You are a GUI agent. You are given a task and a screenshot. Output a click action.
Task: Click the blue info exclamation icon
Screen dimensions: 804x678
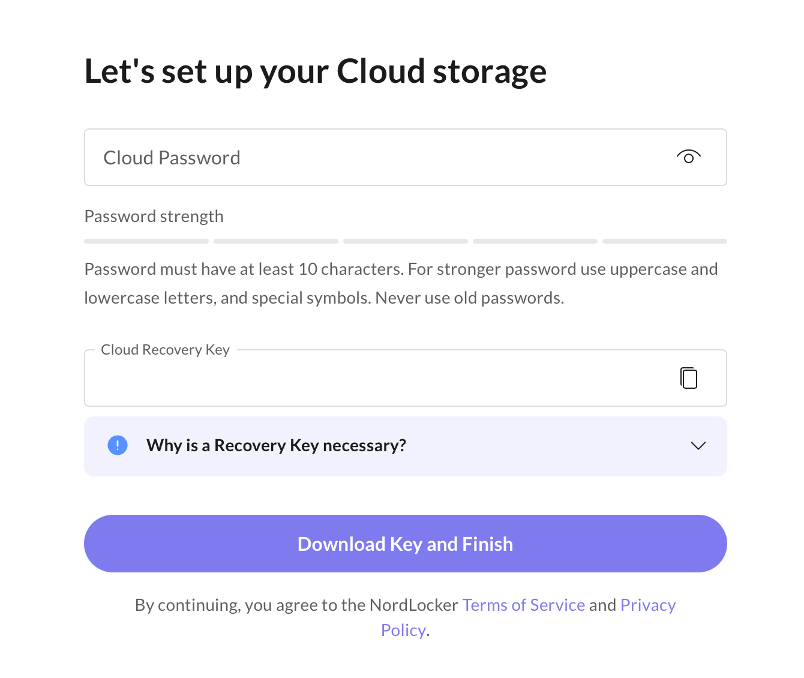(118, 445)
